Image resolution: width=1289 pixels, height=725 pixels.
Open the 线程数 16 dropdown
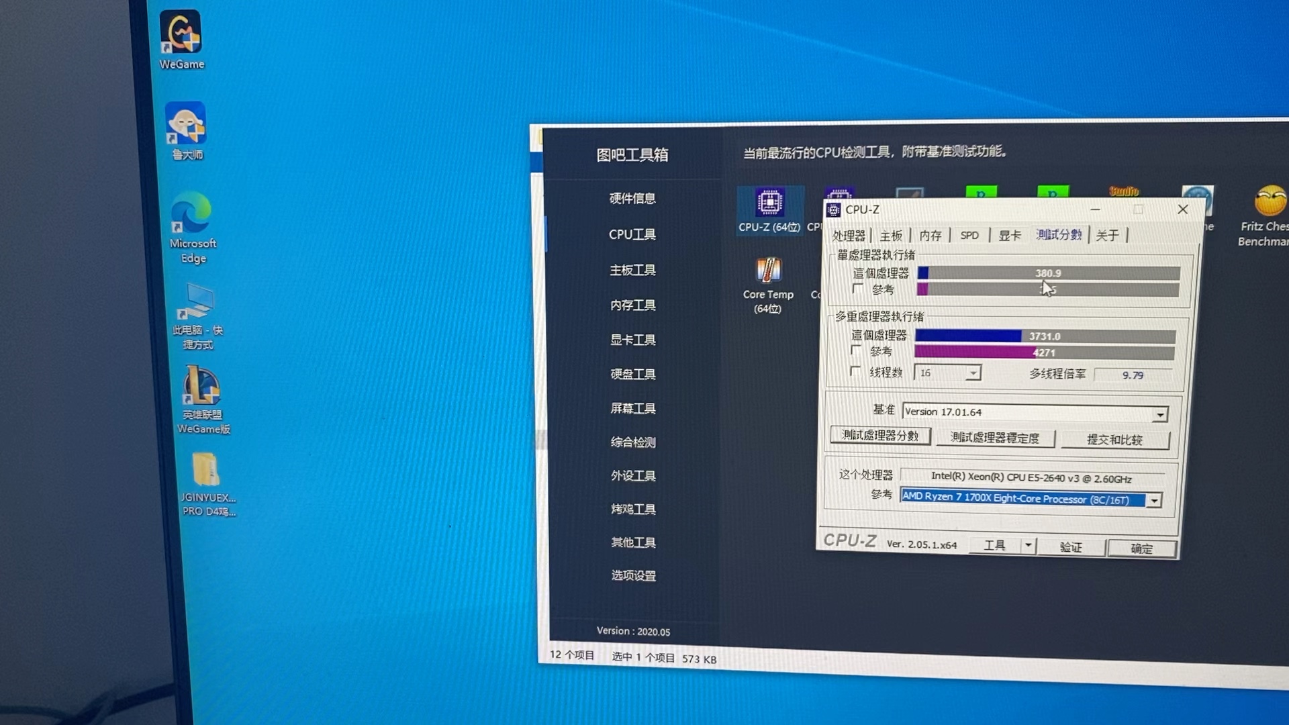coord(973,373)
